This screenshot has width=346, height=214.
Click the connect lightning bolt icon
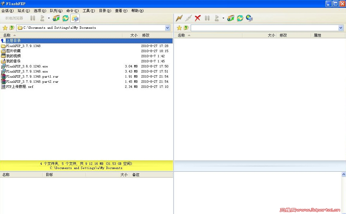click(179, 18)
